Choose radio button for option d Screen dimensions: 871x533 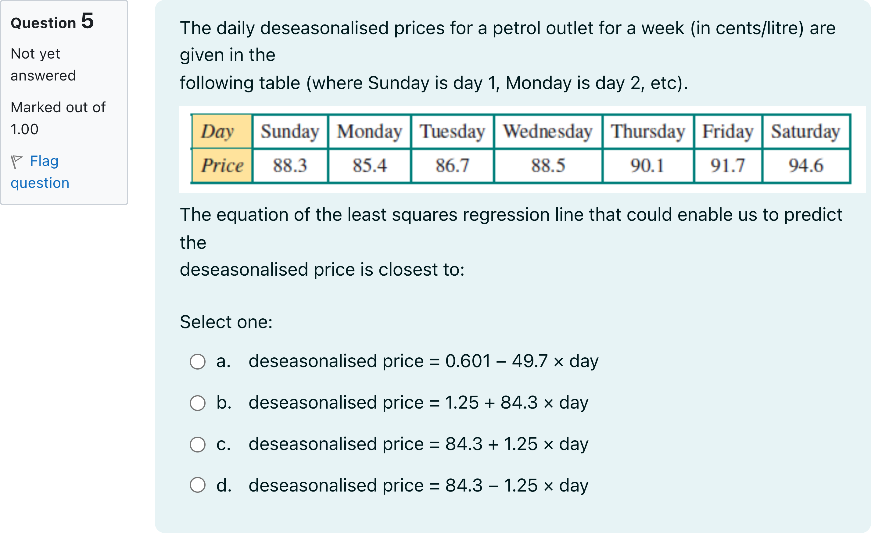pos(197,485)
